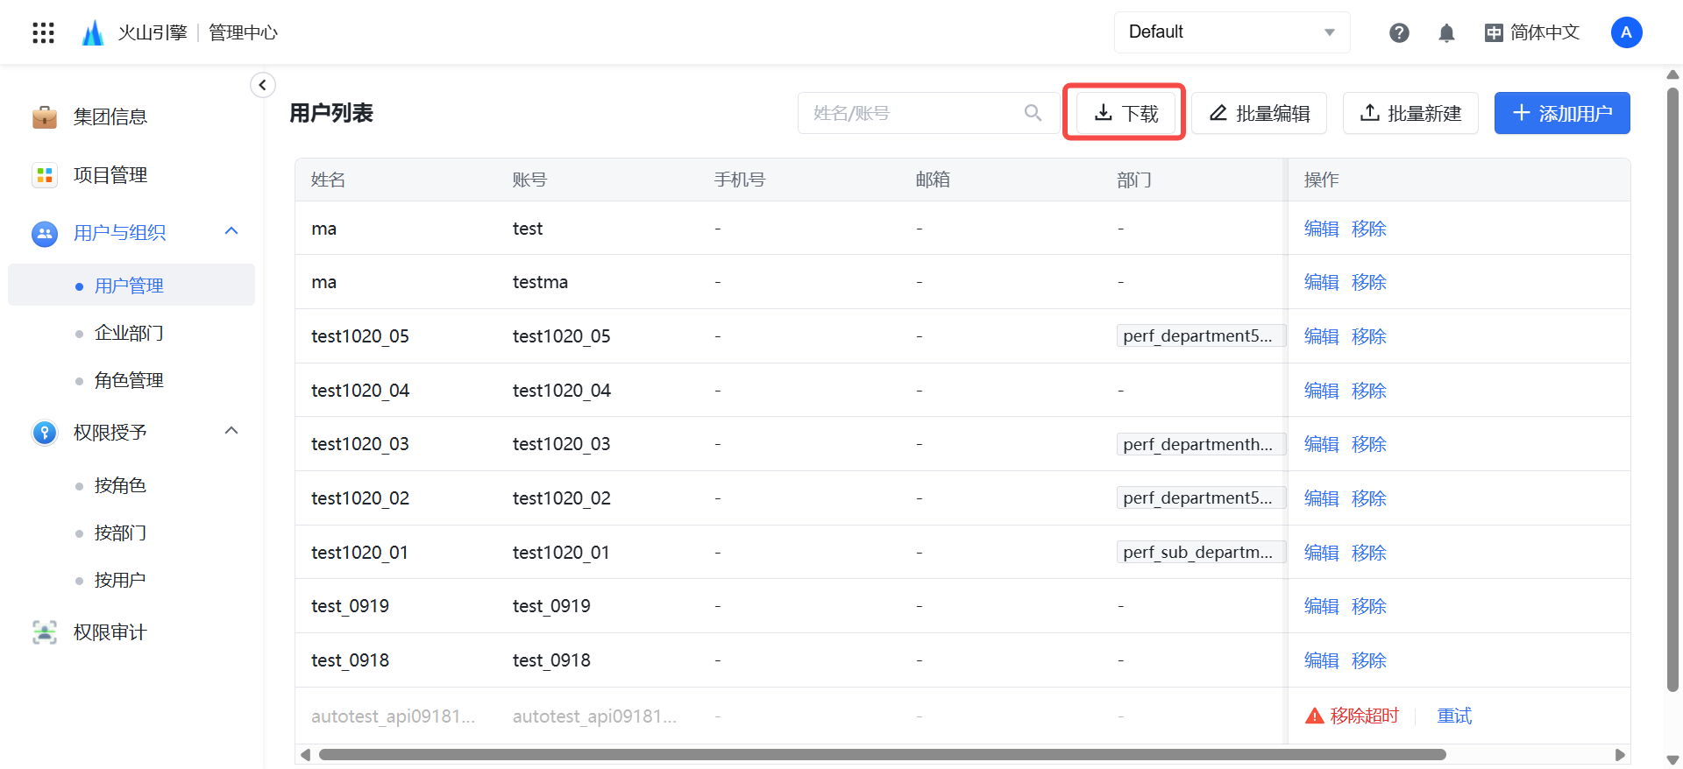1683x769 pixels.
Task: Click the search magnifier icon
Action: click(1033, 113)
